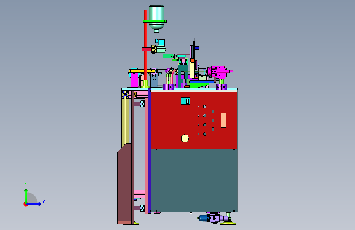Click the blue Z axis arrow of the triad
Image resolution: width=355 pixels, height=230 pixels.
[34, 204]
